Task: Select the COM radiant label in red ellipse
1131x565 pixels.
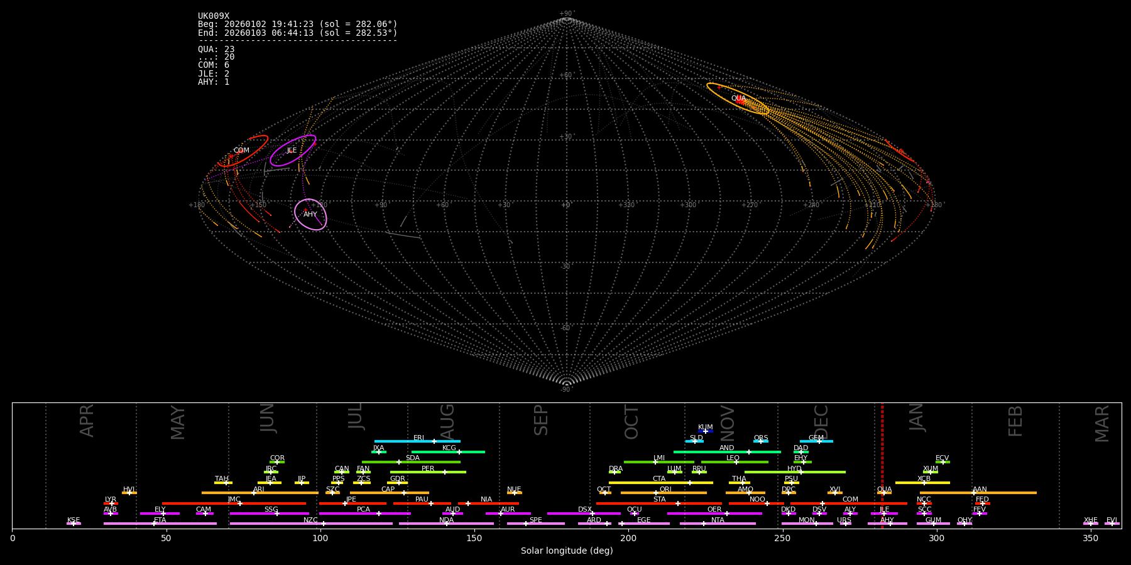Action: point(241,151)
